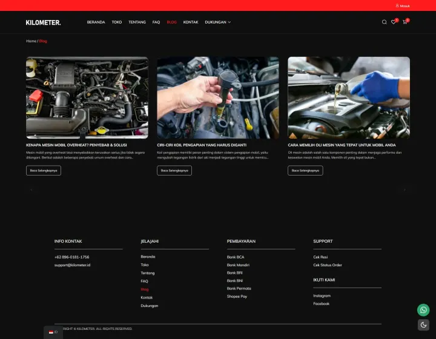Click support@kilometer.id email link
Image resolution: width=436 pixels, height=339 pixels.
coord(72,265)
